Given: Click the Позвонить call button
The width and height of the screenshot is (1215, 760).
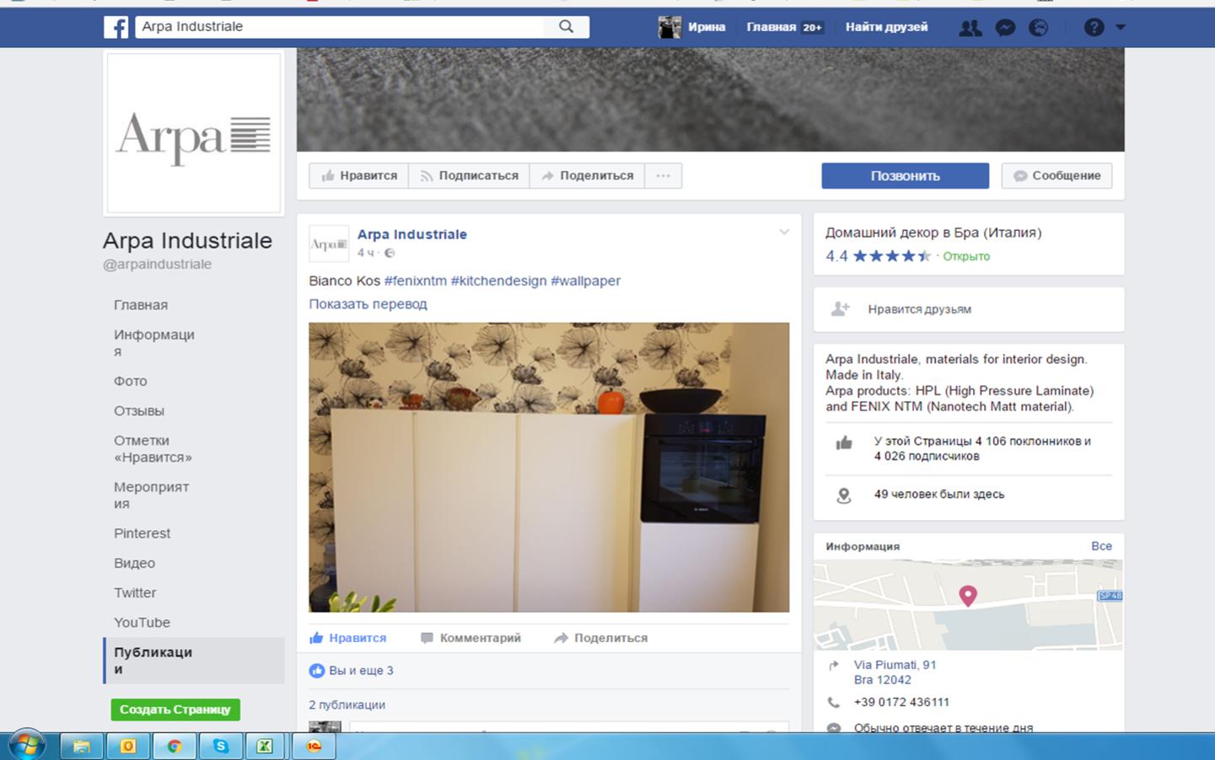Looking at the screenshot, I should [x=905, y=175].
